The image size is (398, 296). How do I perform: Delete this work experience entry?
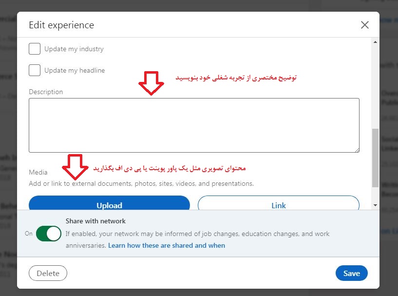(48, 273)
